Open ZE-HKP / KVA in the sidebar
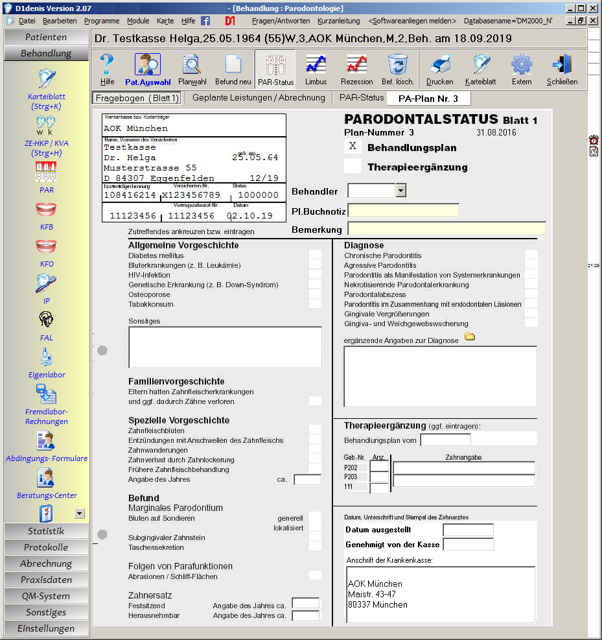602x640 pixels. [x=47, y=137]
